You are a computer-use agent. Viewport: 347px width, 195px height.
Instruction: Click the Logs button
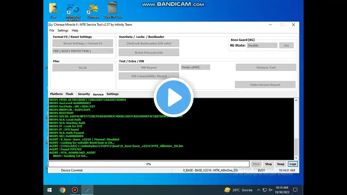[293, 164]
